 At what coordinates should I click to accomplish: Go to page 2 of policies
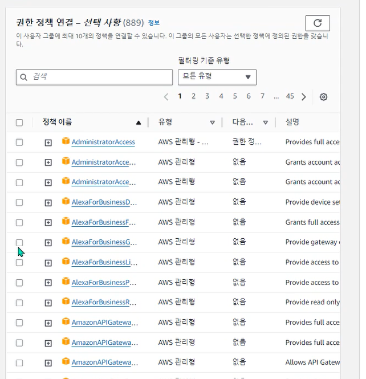point(193,96)
